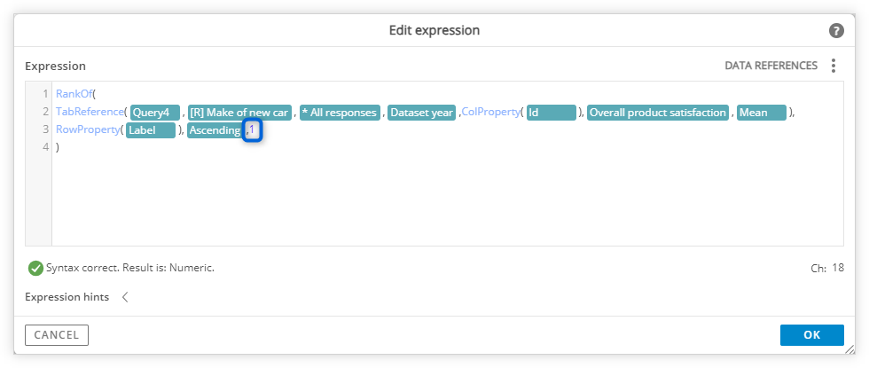Click the Id column property token
The image size is (869, 368).
[x=552, y=113]
